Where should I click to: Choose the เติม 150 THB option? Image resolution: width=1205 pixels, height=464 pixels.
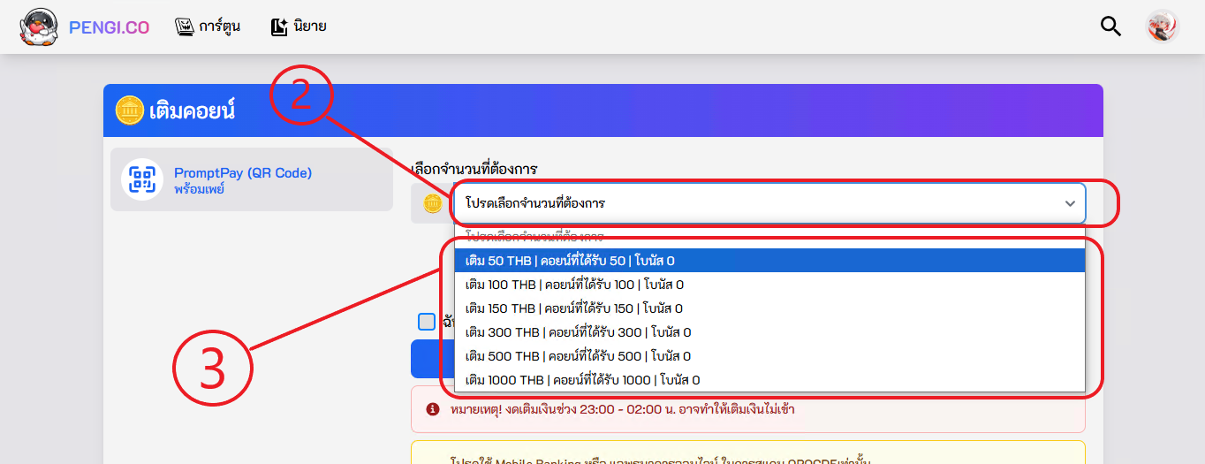(x=769, y=308)
